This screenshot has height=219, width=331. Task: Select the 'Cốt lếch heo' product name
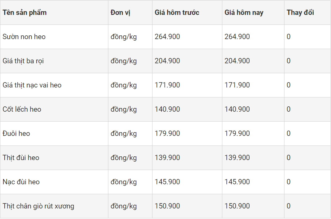click(22, 109)
